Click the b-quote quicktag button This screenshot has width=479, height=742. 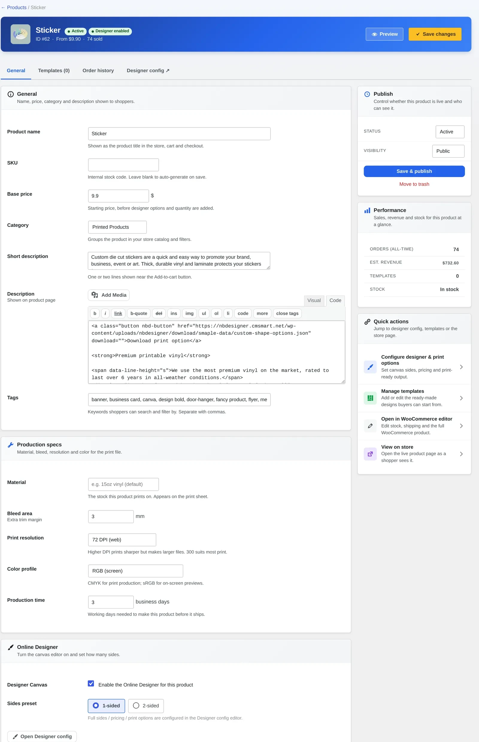coord(139,313)
